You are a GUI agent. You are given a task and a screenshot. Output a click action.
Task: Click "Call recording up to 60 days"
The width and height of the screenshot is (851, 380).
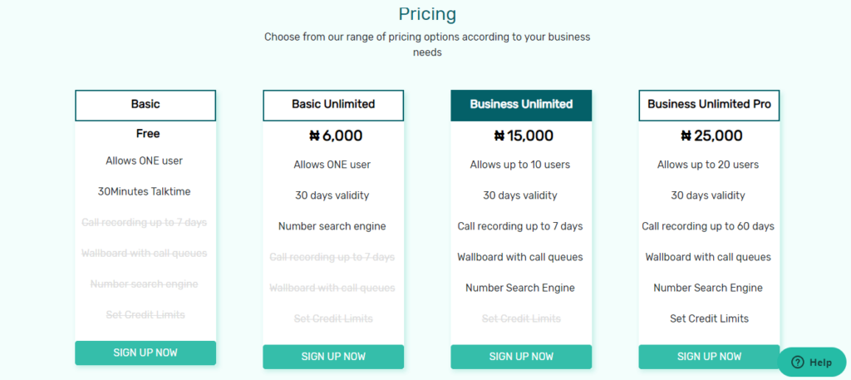[x=708, y=226]
